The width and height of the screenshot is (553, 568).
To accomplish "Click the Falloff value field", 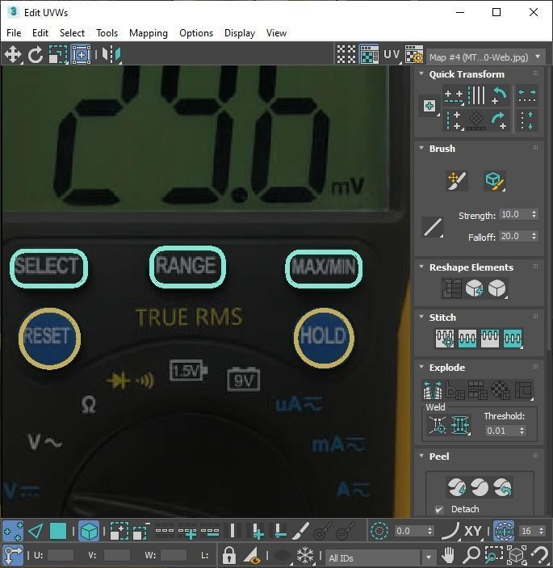I will 514,236.
